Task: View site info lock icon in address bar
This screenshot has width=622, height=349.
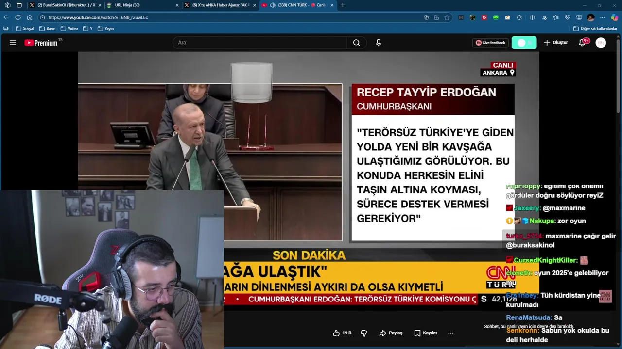Action: point(42,17)
